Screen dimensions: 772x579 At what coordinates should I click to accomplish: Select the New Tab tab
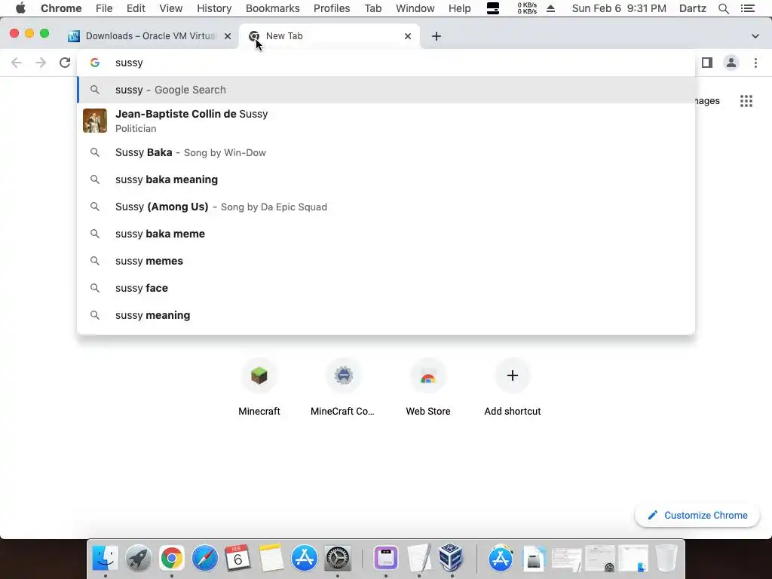pos(329,36)
